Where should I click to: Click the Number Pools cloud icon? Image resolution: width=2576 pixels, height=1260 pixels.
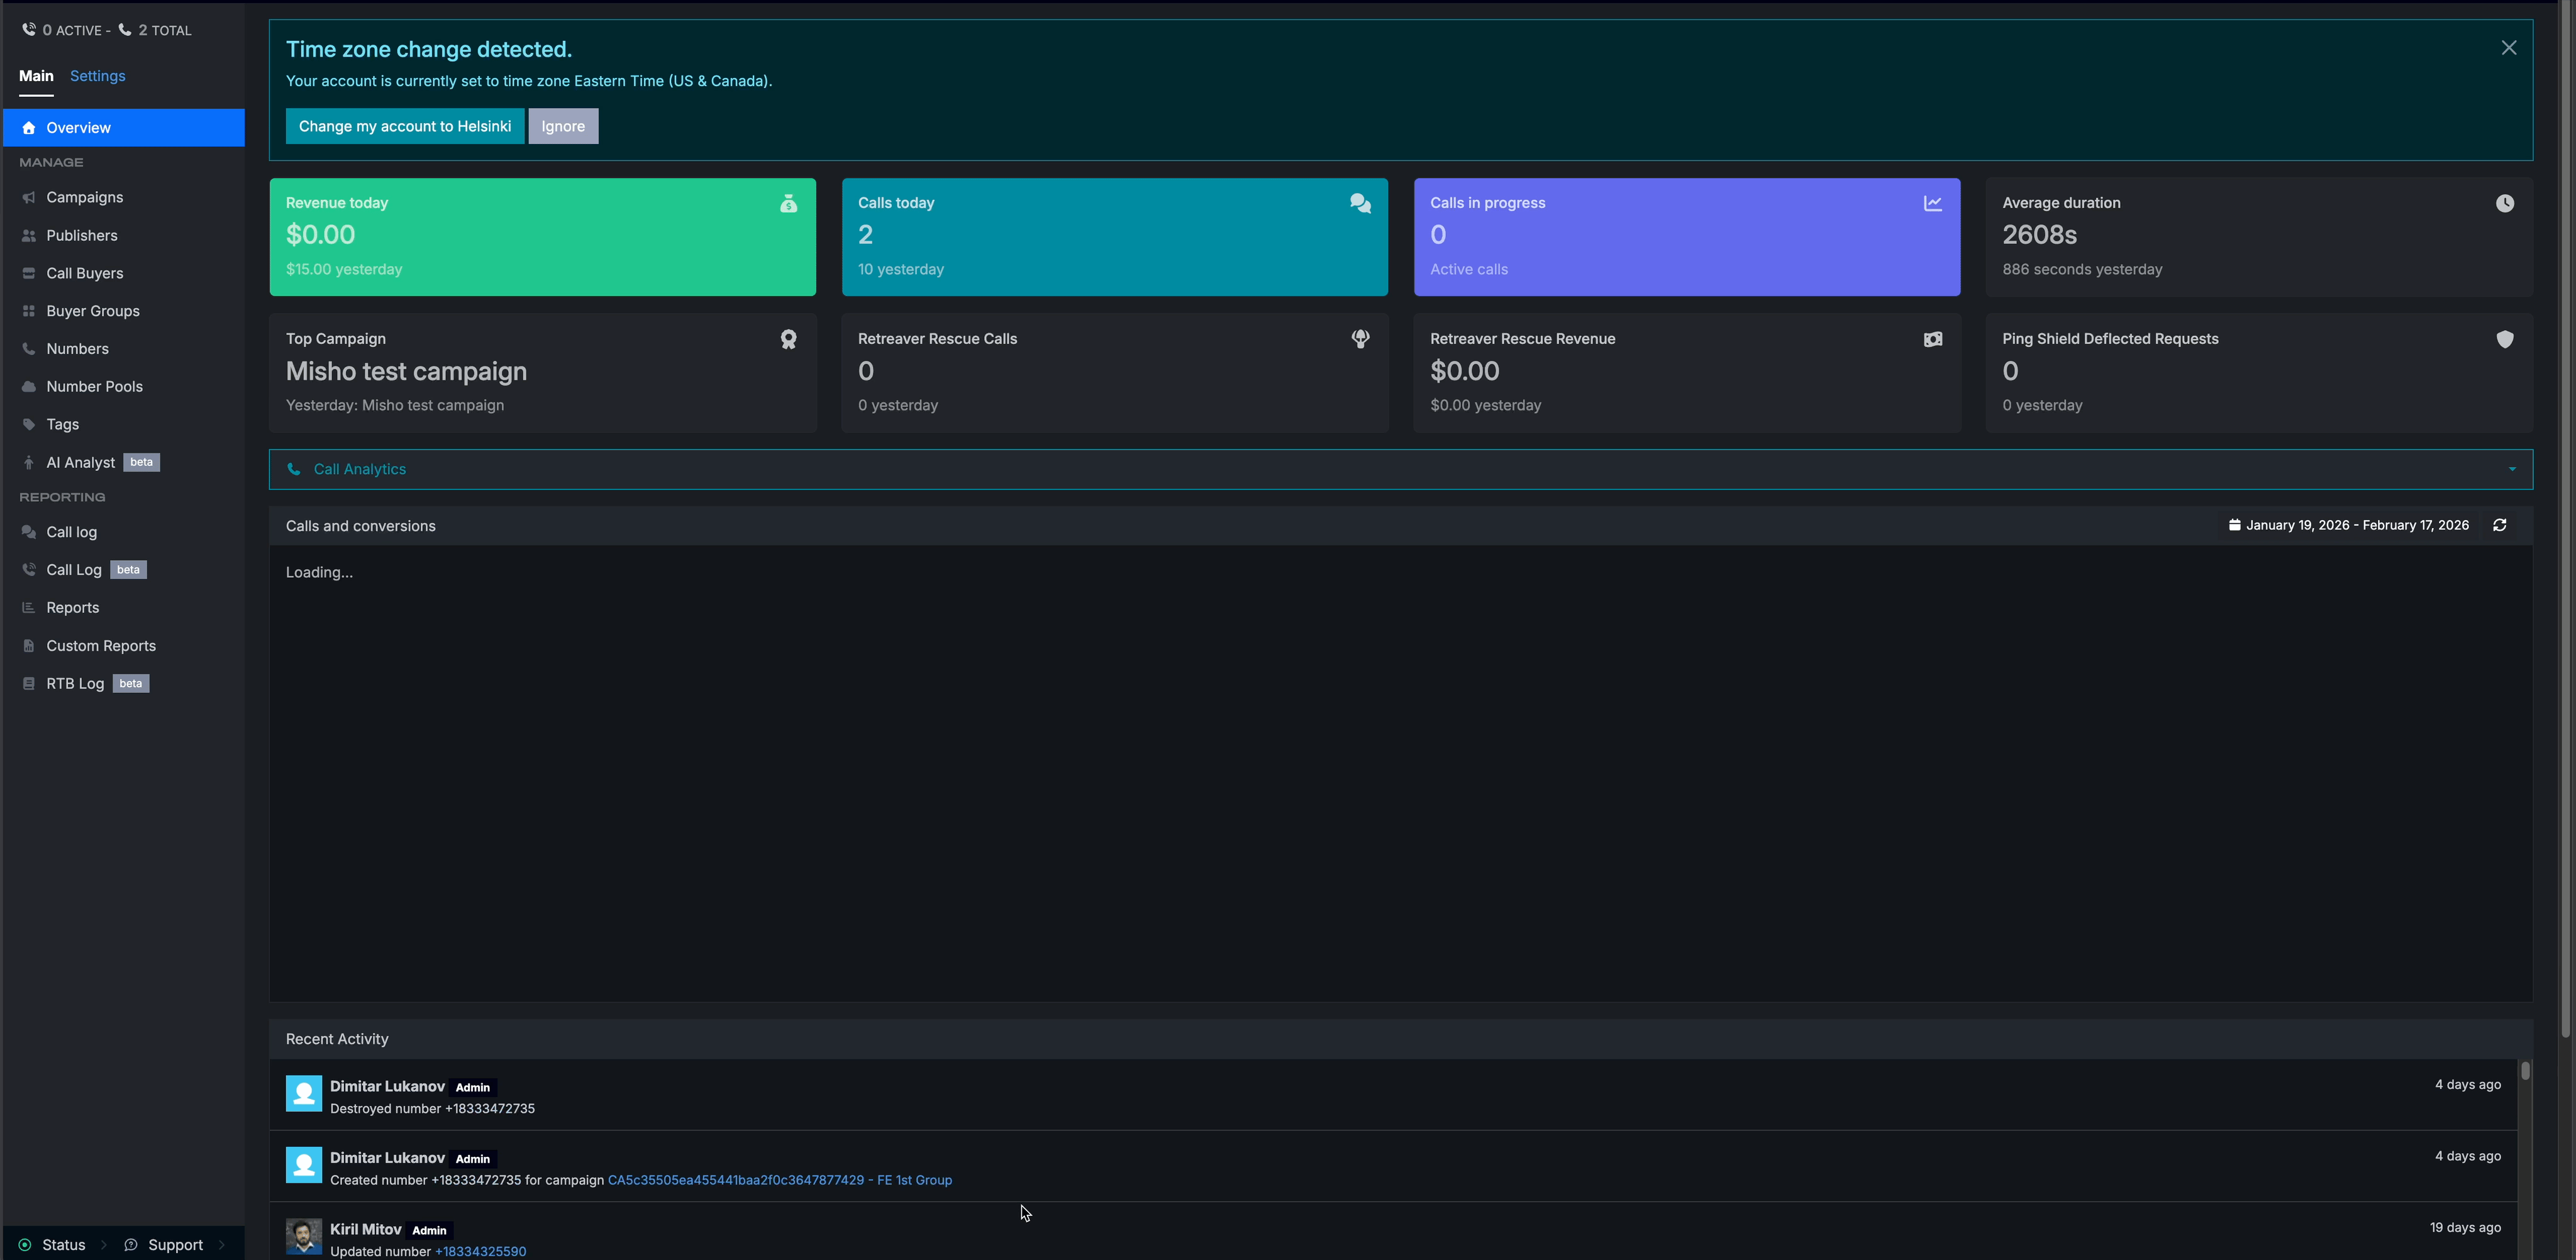point(28,387)
